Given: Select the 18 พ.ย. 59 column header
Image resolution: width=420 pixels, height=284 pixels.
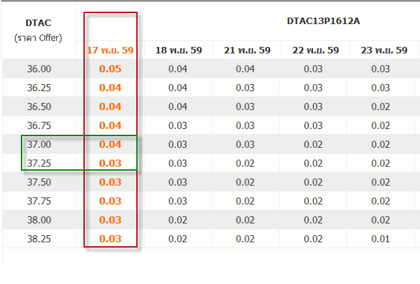Looking at the screenshot, I should tap(179, 50).
